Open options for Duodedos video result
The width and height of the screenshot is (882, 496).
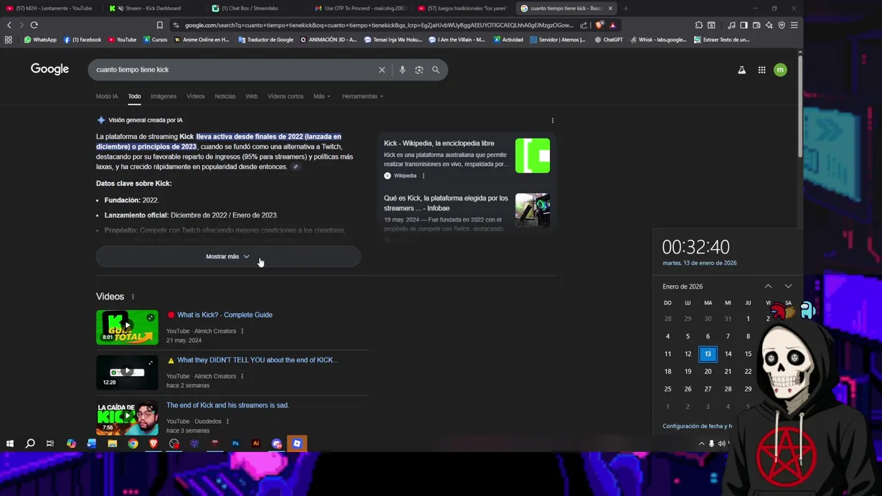click(x=227, y=422)
